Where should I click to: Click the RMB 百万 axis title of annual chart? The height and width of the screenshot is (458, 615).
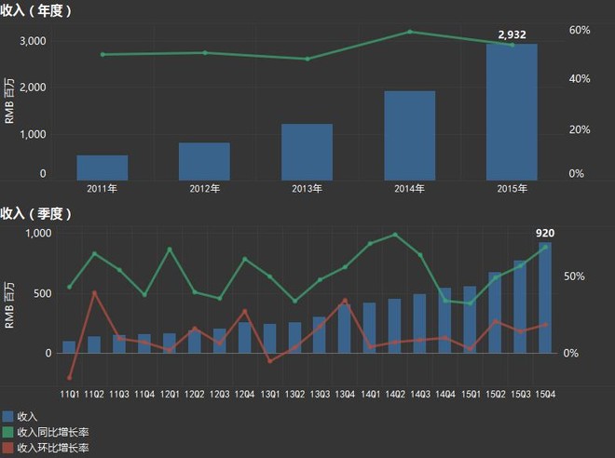9,101
